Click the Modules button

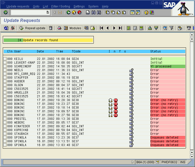tap(73, 28)
